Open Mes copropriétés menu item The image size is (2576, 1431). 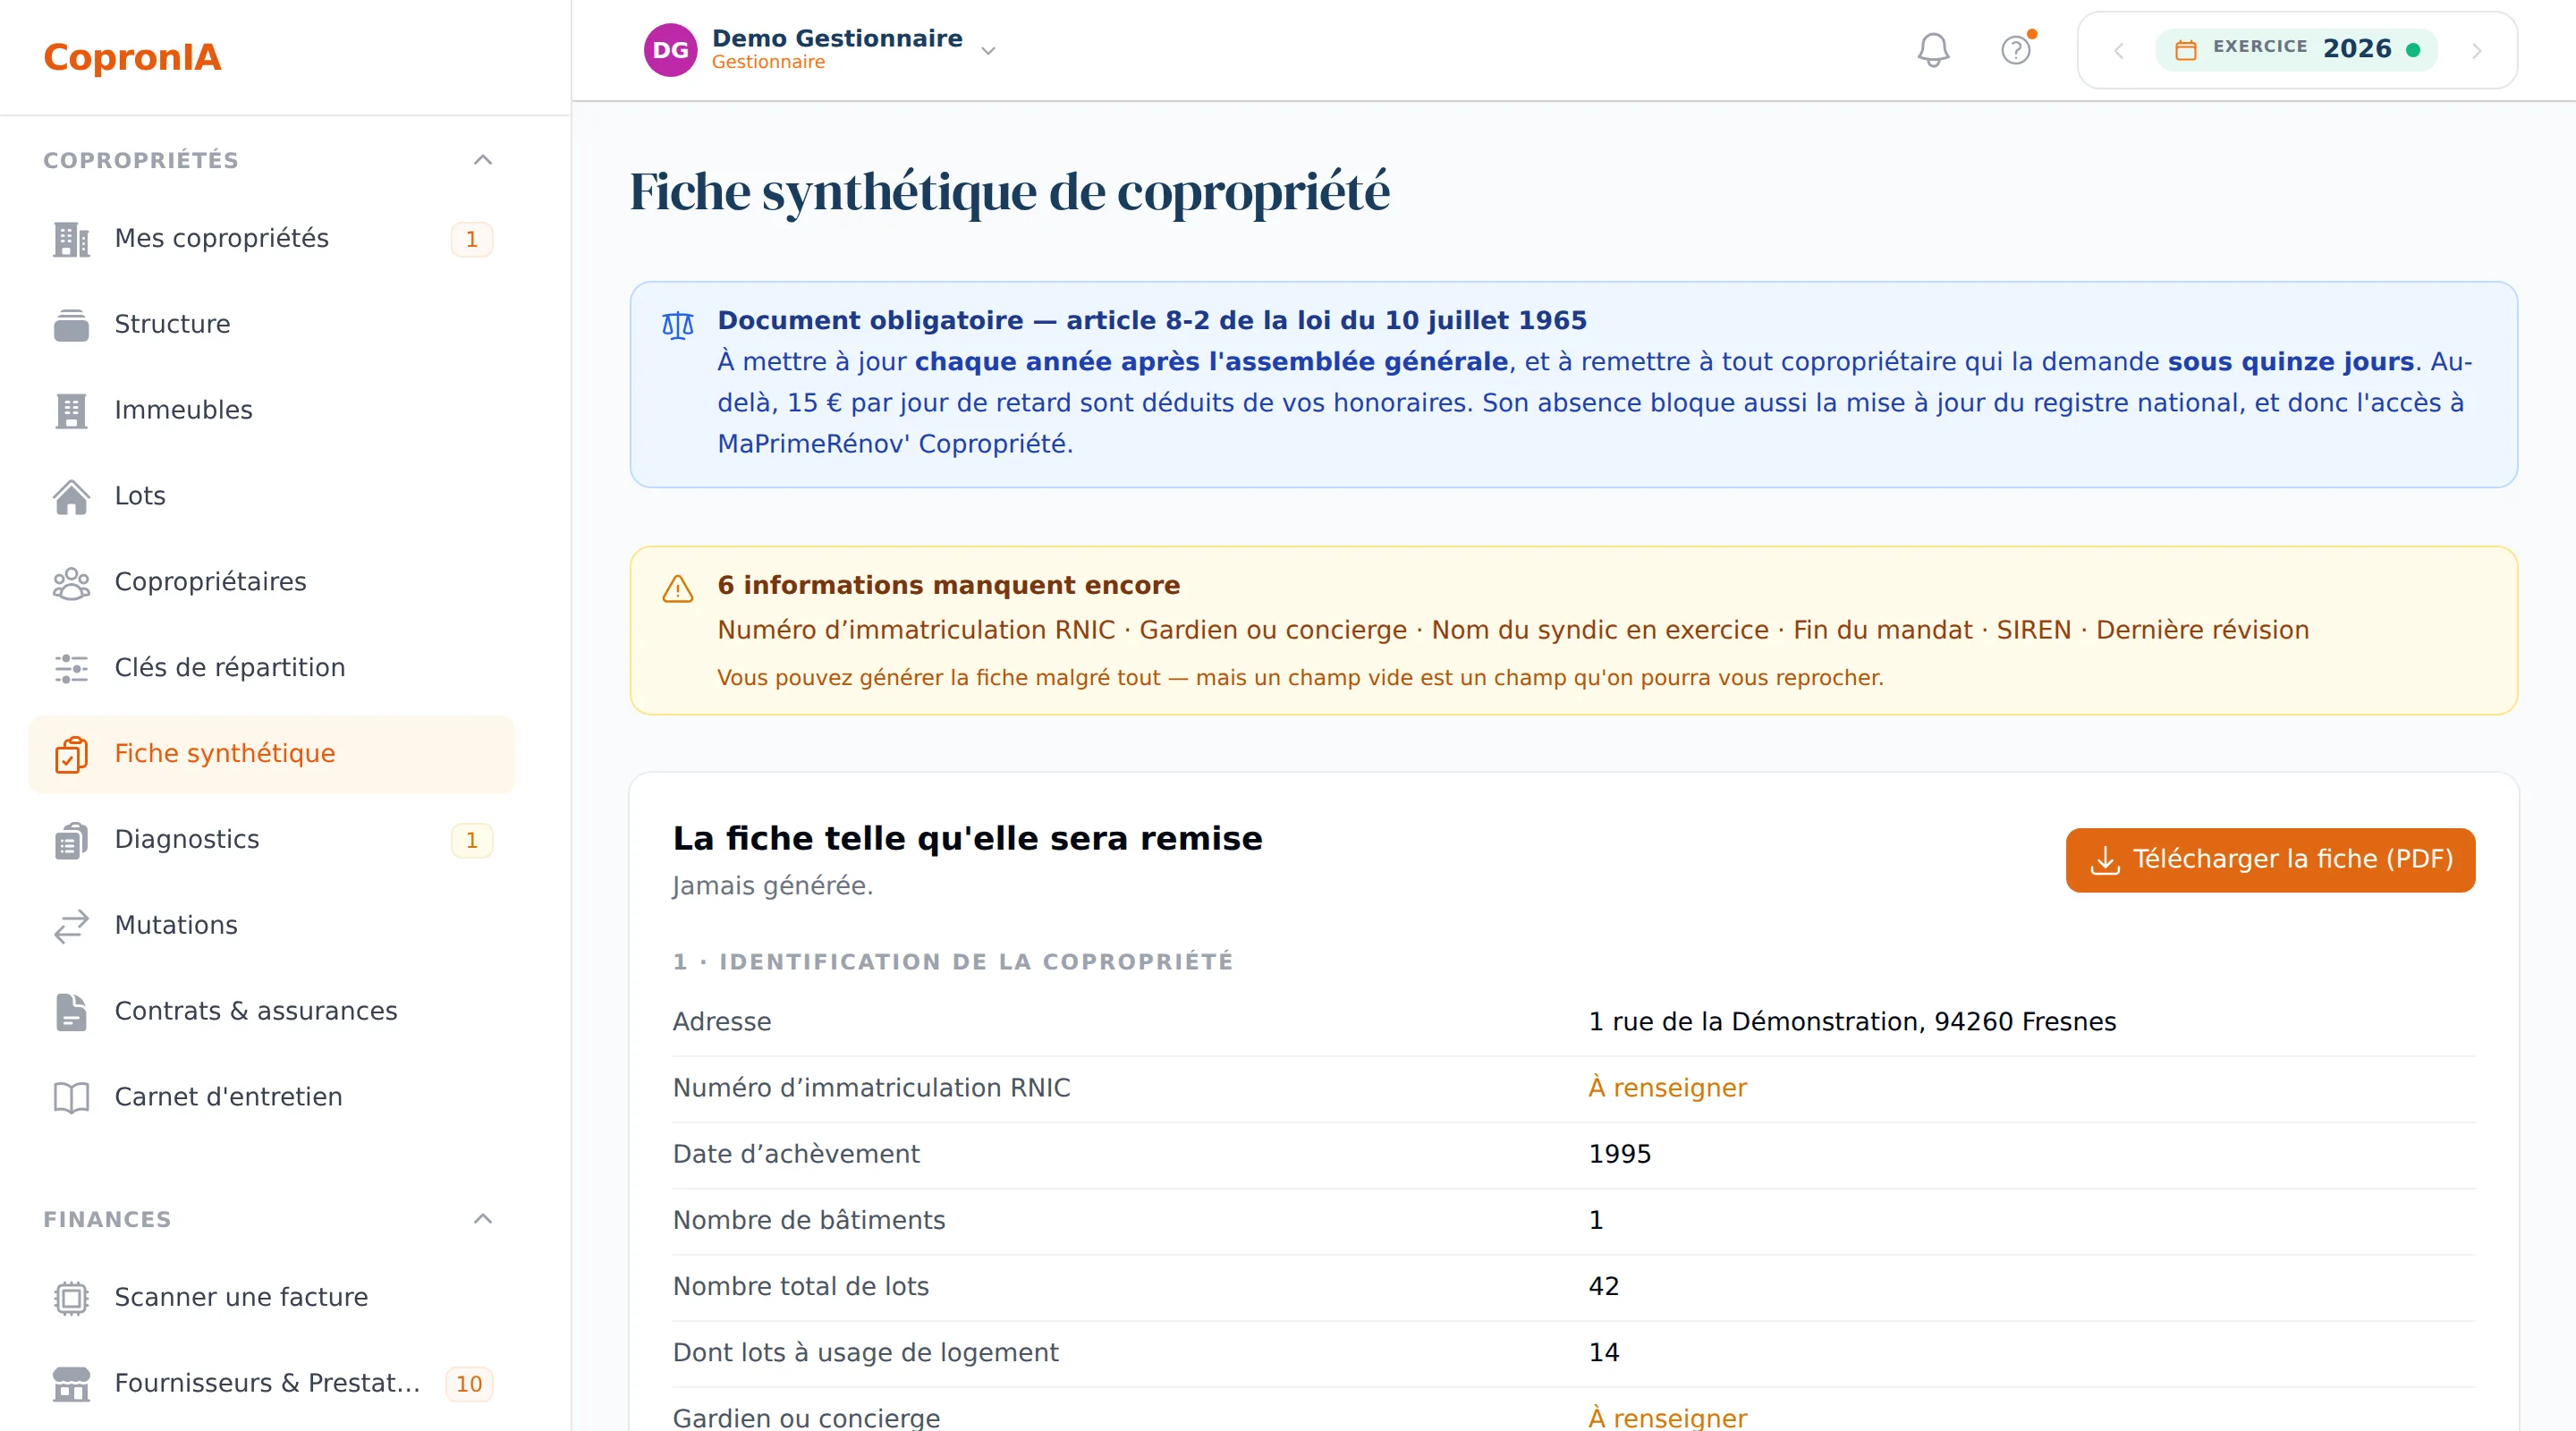tap(271, 239)
